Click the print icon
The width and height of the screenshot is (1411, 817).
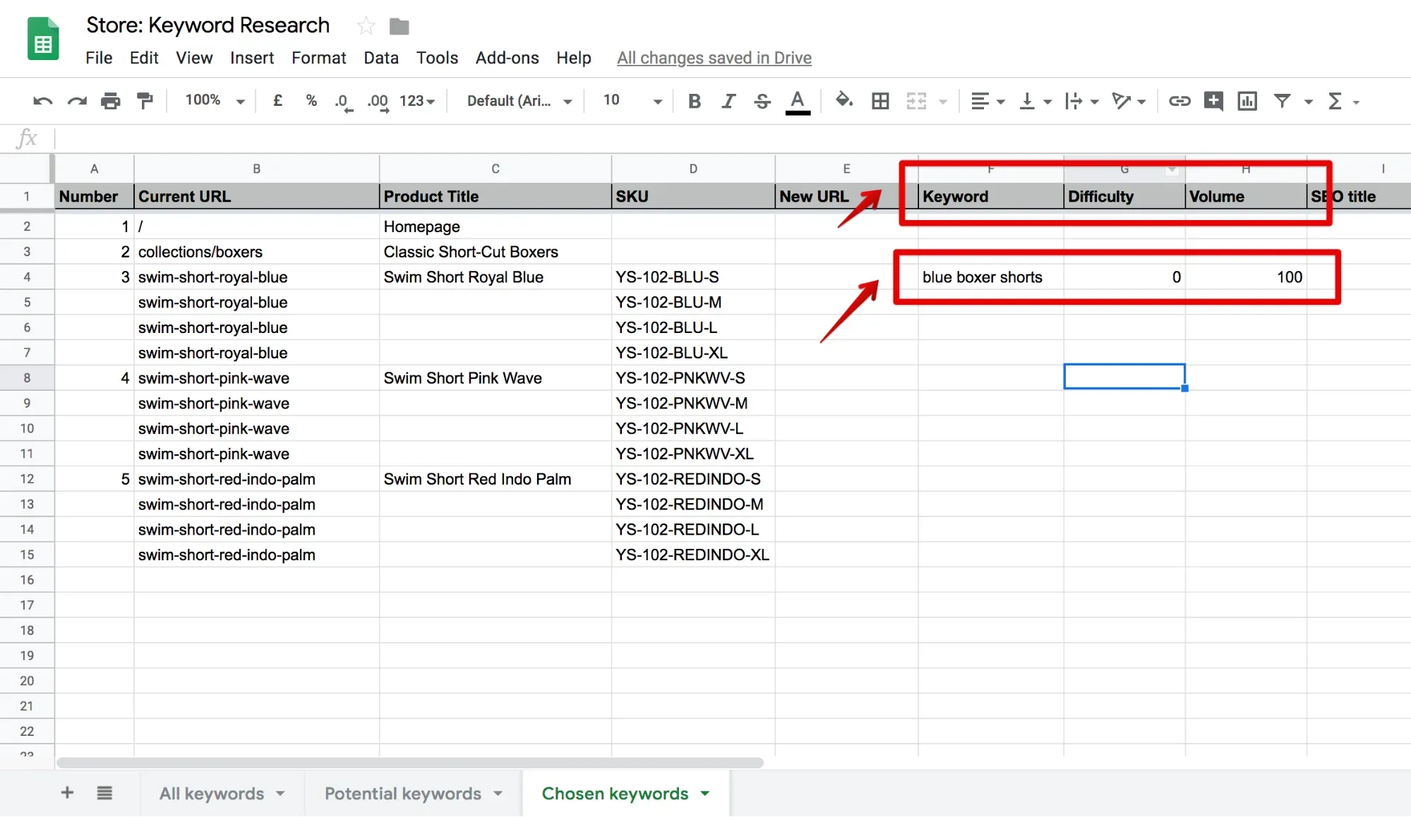pyautogui.click(x=110, y=101)
